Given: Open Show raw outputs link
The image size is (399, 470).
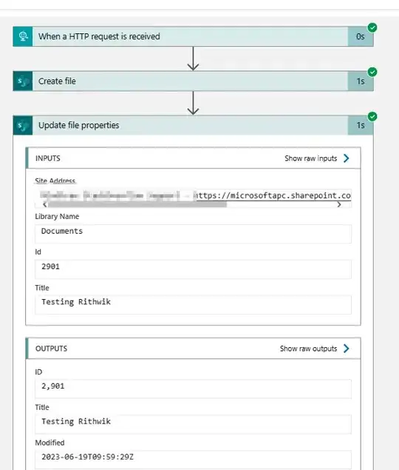Looking at the screenshot, I should [308, 349].
